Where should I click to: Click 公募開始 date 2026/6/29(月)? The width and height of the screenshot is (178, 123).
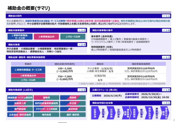113,96
